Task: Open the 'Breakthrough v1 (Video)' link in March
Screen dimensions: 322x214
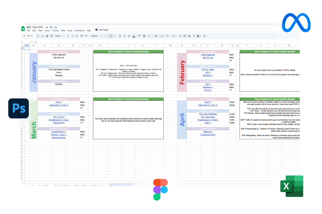Action: [58, 120]
